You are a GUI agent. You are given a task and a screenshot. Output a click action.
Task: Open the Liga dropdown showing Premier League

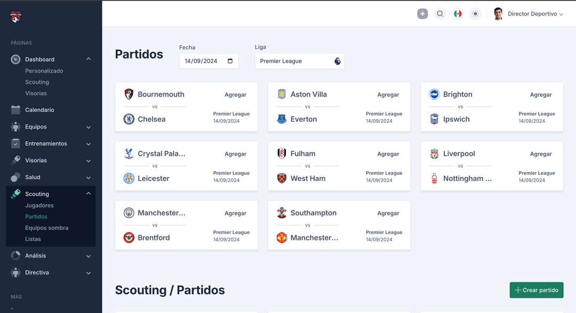[299, 61]
